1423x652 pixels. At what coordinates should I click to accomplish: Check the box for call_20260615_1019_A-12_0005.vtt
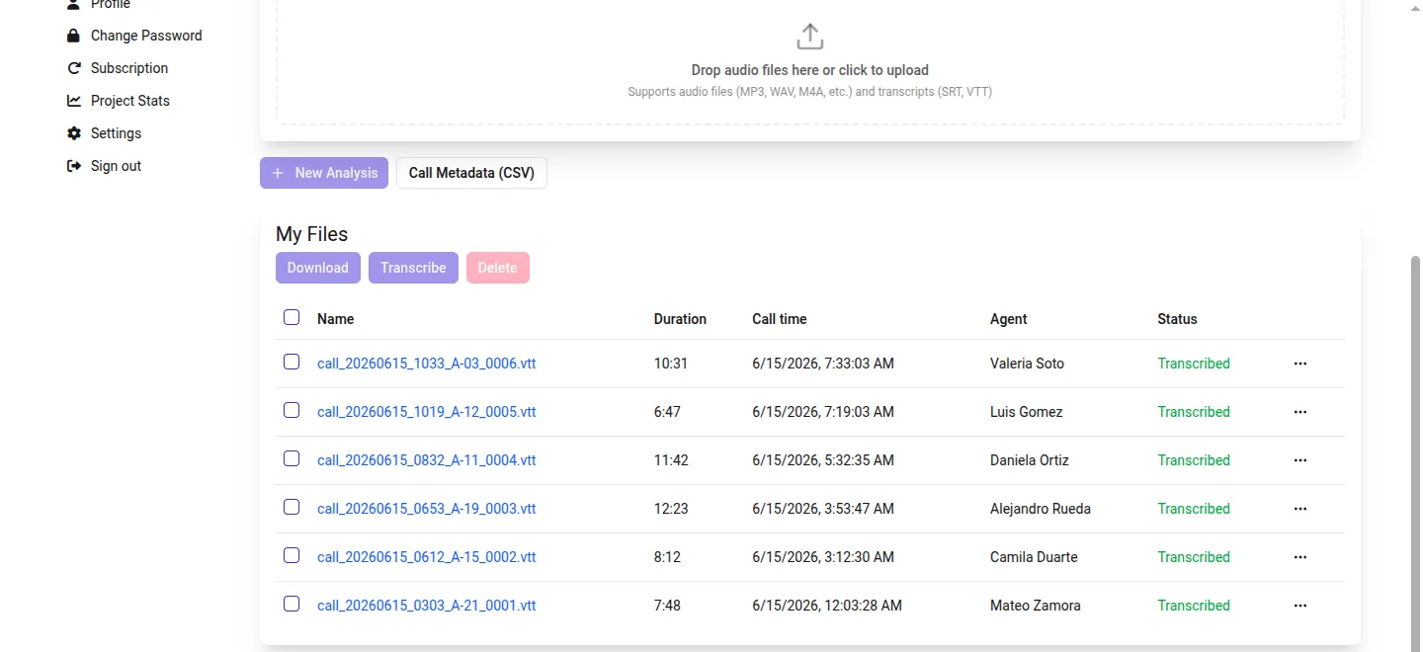click(x=292, y=410)
